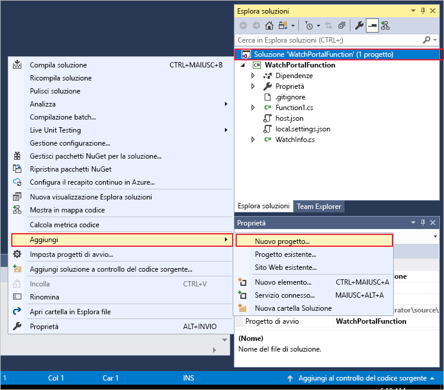Click the Ripristina pacchetti NuGet restore icon
The height and width of the screenshot is (390, 444).
[x=17, y=169]
